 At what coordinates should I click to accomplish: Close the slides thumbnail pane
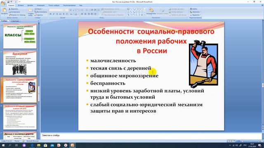tap(38, 21)
